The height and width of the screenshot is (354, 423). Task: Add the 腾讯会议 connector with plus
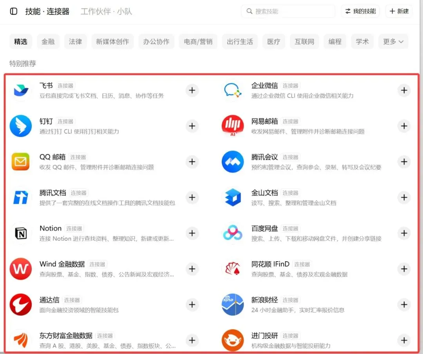[x=404, y=162]
